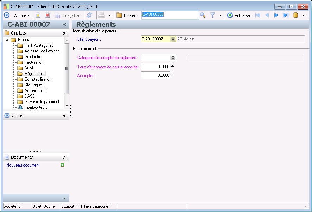Image resolution: width=312 pixels, height=212 pixels.
Task: Click the Nouveau document link
Action: [x=23, y=165]
